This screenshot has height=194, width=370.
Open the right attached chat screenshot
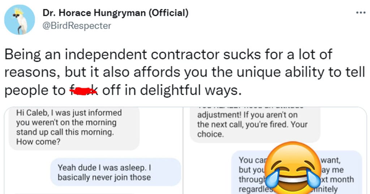pyautogui.click(x=275, y=151)
